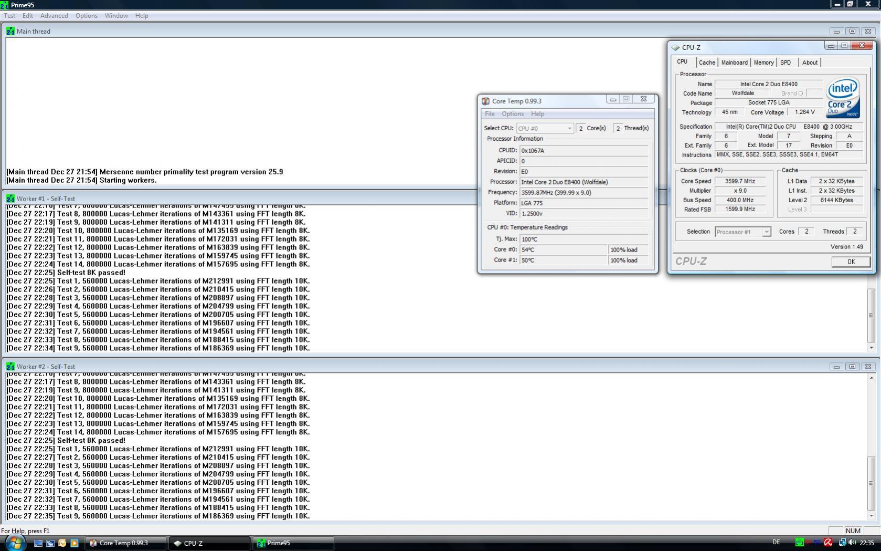Click VID value 1.2500v
This screenshot has width=881, height=551.
(583, 213)
